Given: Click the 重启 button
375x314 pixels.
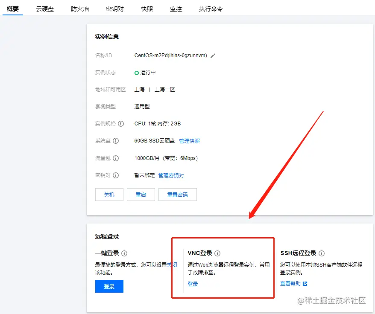Looking at the screenshot, I should click(141, 195).
